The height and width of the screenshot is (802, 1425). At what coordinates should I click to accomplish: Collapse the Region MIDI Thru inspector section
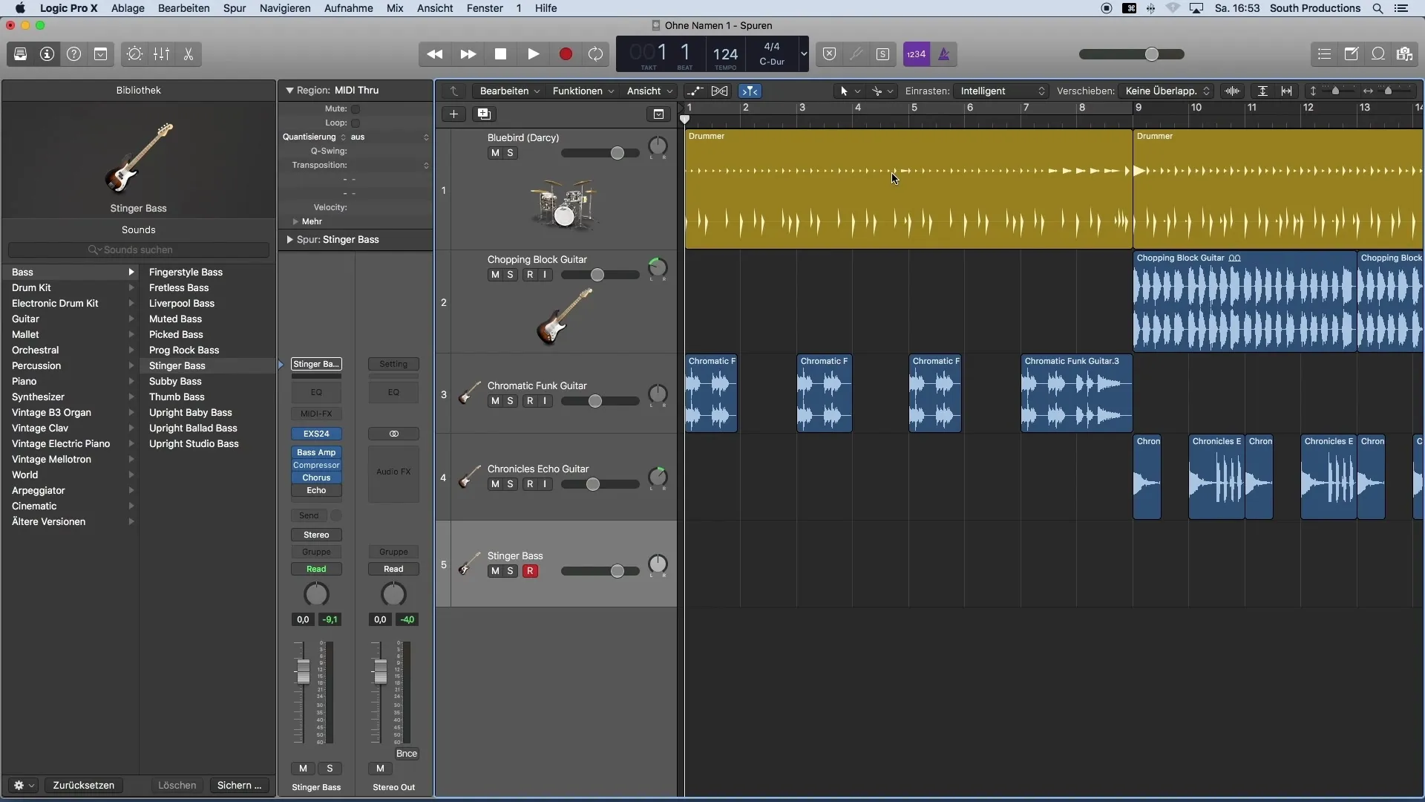(x=289, y=91)
